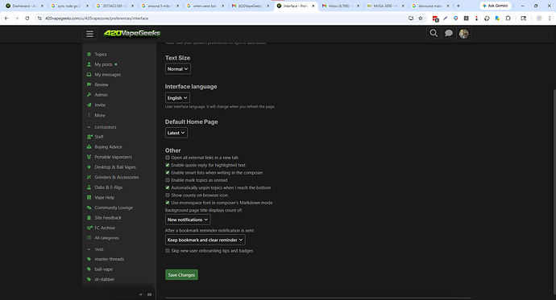Click the Dabs & E-Rigs flask icon
Screen dimensions: 556x300
(x=89, y=187)
